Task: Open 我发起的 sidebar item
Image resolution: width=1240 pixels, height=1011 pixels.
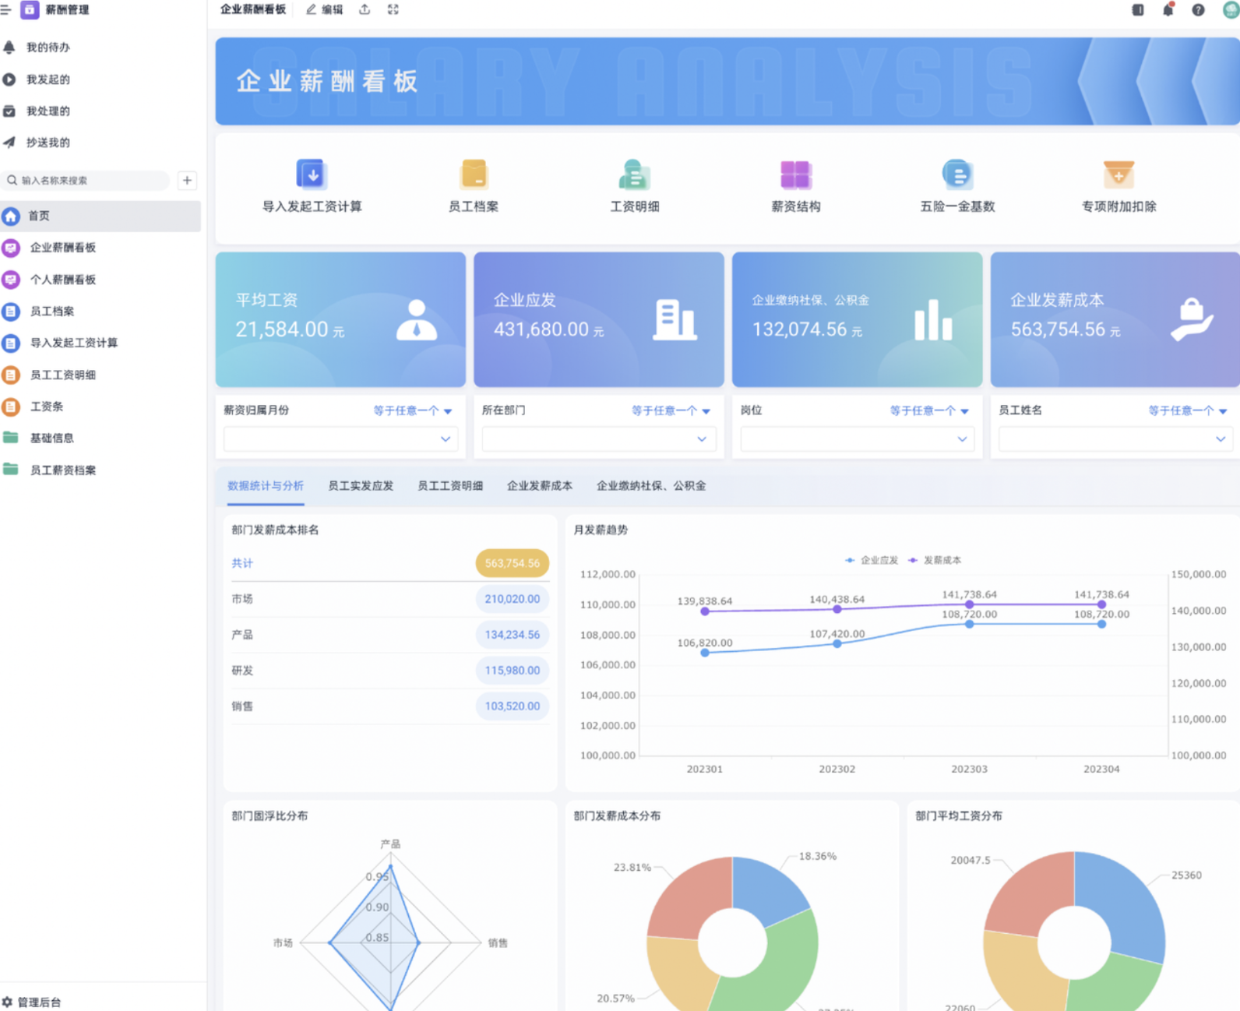Action: (x=48, y=79)
